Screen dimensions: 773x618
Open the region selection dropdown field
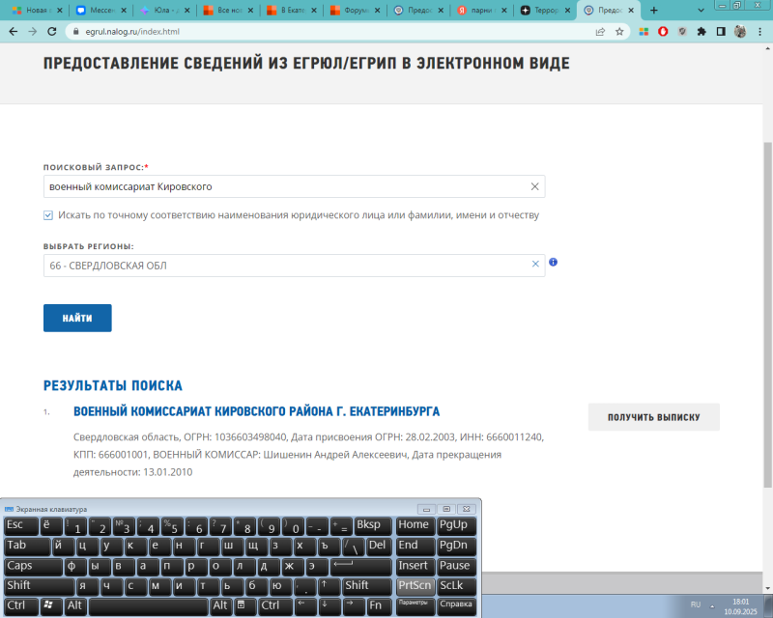(x=285, y=266)
